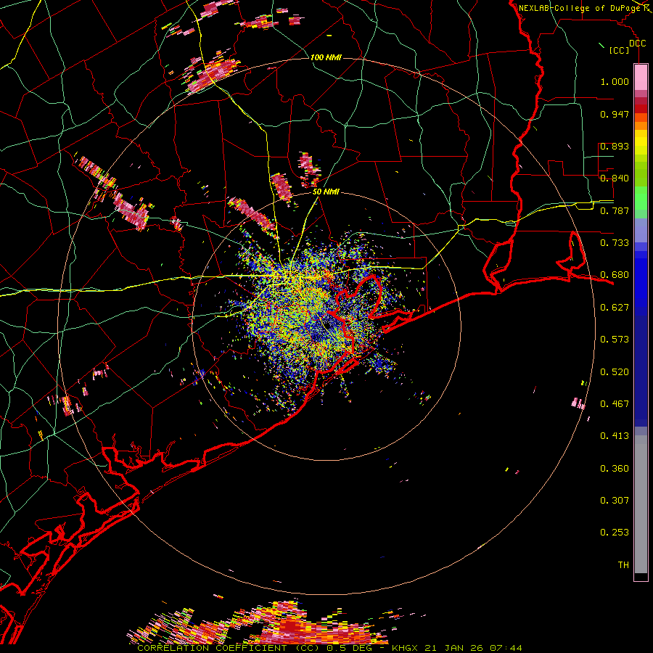
Task: Select the 0.893 scale value
Action: click(x=615, y=146)
